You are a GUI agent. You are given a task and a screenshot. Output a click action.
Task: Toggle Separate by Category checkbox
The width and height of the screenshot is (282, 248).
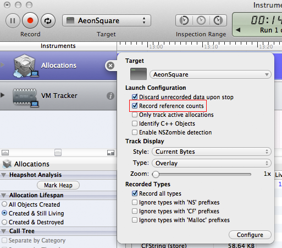point(4,240)
